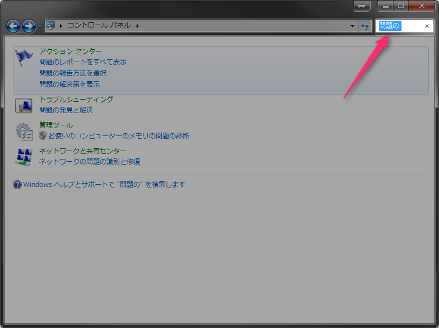Click the Action Center flag icon

[x=24, y=57]
